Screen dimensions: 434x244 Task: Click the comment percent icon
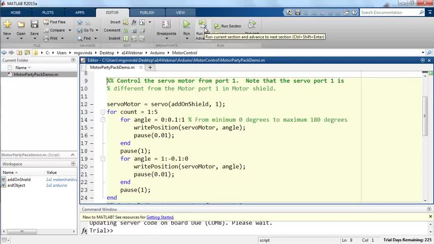tap(126, 30)
